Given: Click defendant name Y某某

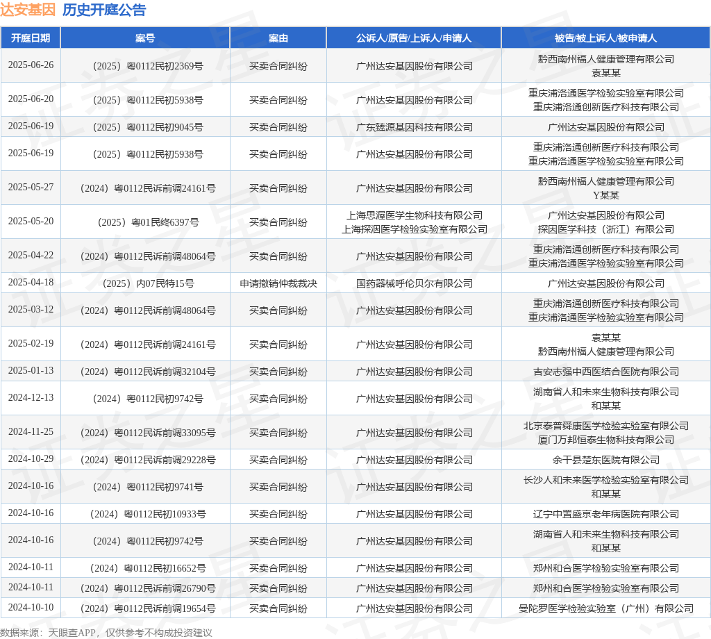Looking at the screenshot, I should 605,195.
